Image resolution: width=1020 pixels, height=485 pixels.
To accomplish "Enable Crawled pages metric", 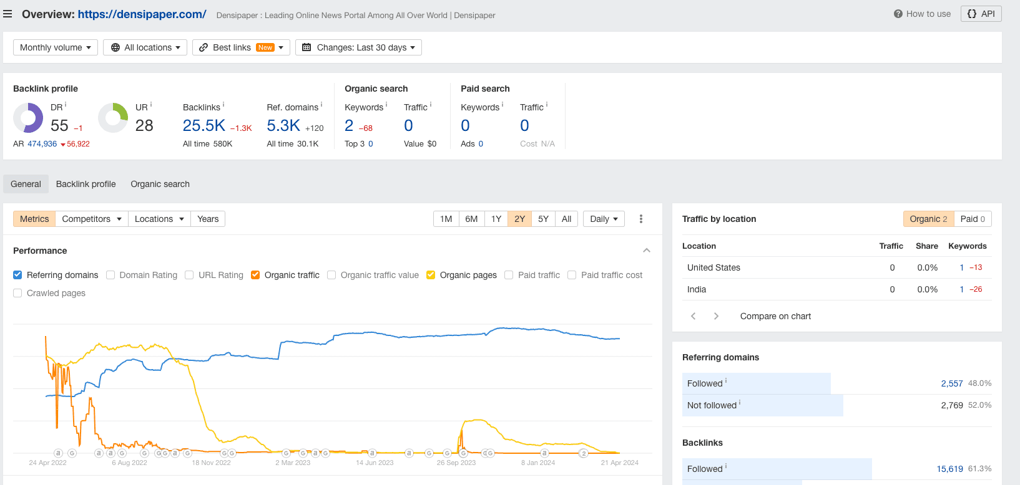I will [17, 293].
